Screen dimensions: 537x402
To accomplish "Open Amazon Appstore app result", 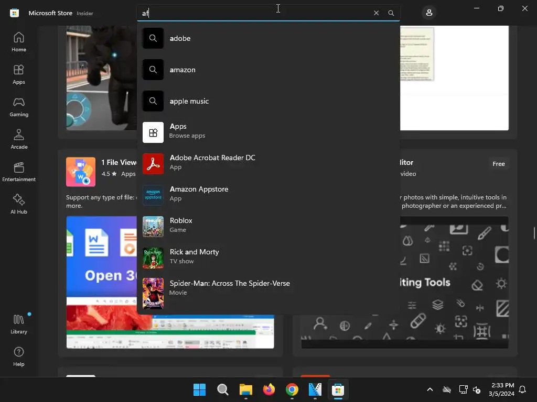I will pyautogui.click(x=268, y=195).
